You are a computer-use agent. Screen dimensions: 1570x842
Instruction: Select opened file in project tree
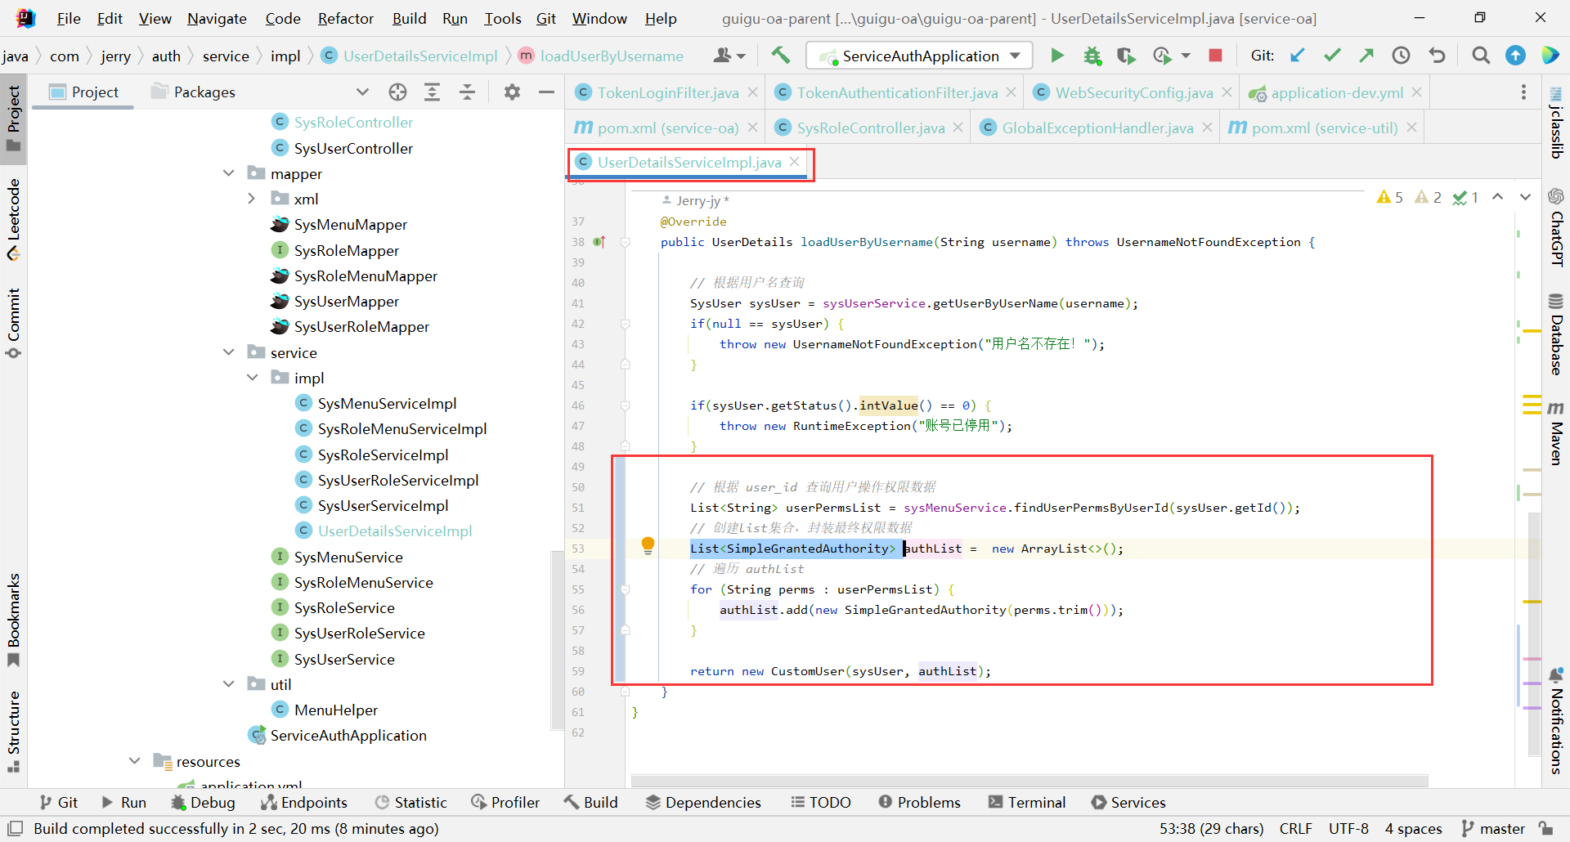(x=398, y=92)
